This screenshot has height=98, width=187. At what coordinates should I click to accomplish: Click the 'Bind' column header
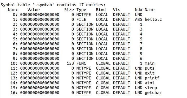[101, 10]
